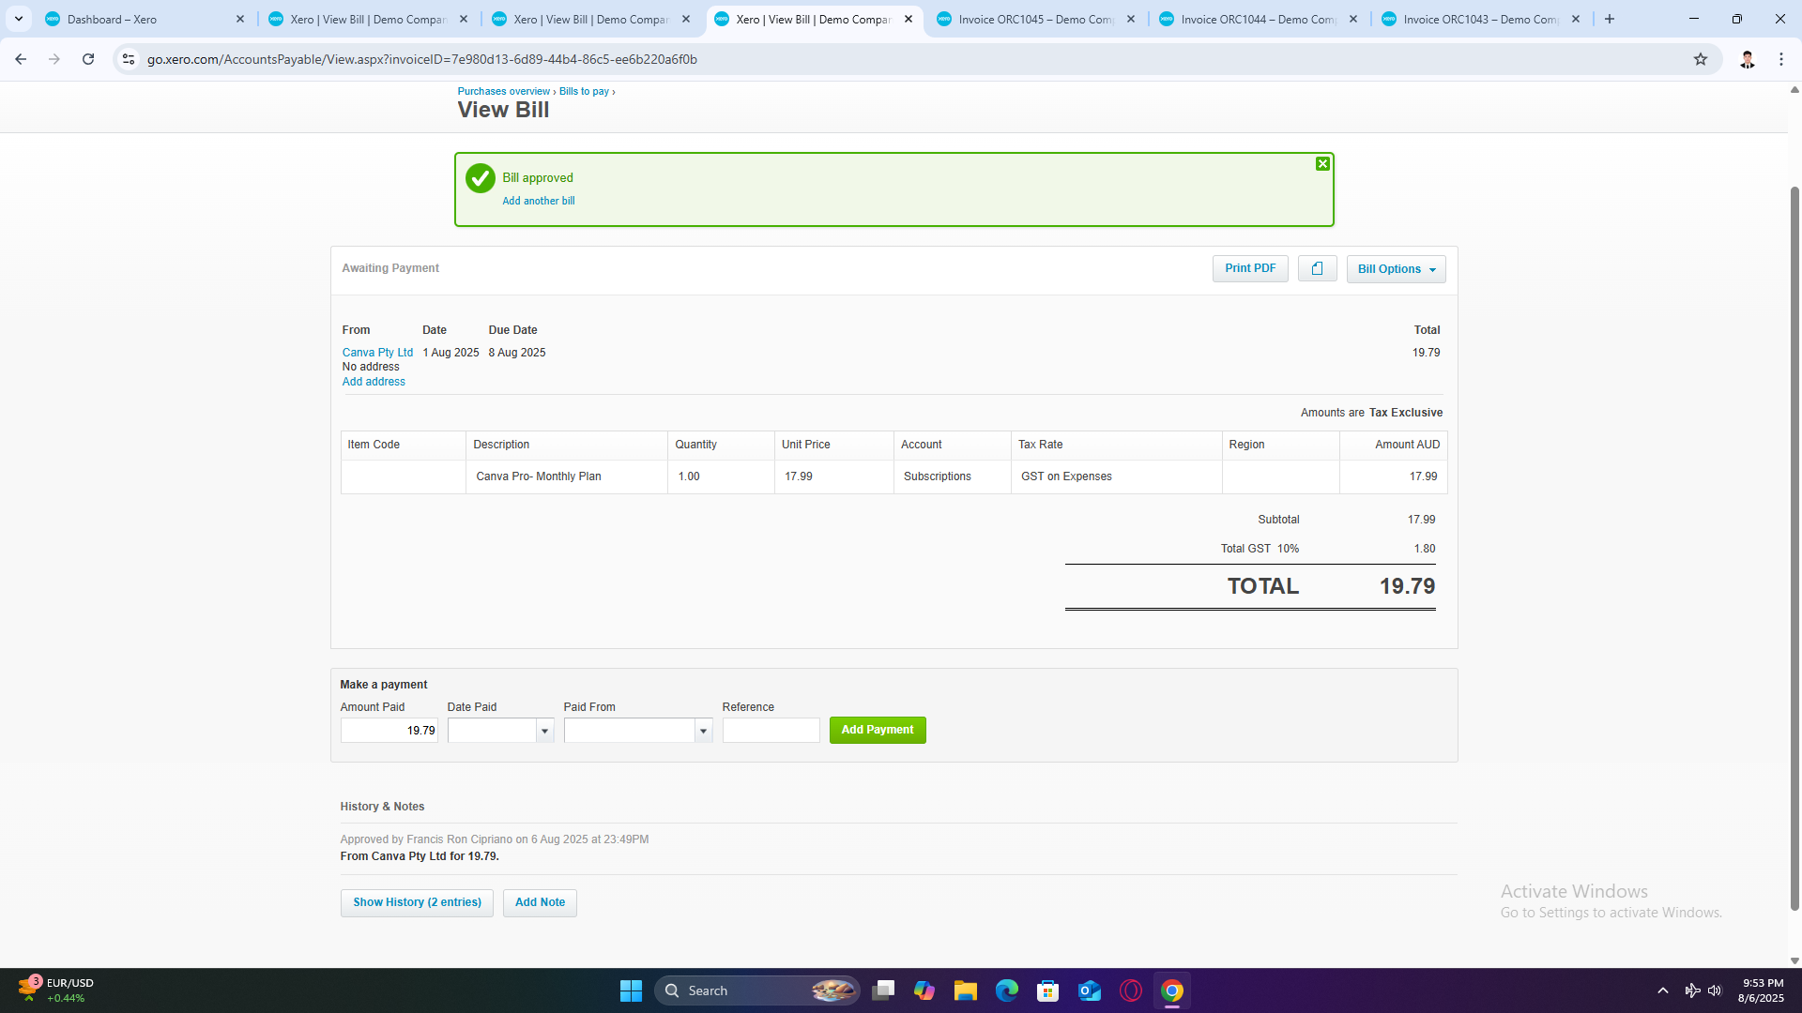This screenshot has width=1802, height=1013.
Task: Click the GST on Expenses tax rate cell
Action: 1117,476
